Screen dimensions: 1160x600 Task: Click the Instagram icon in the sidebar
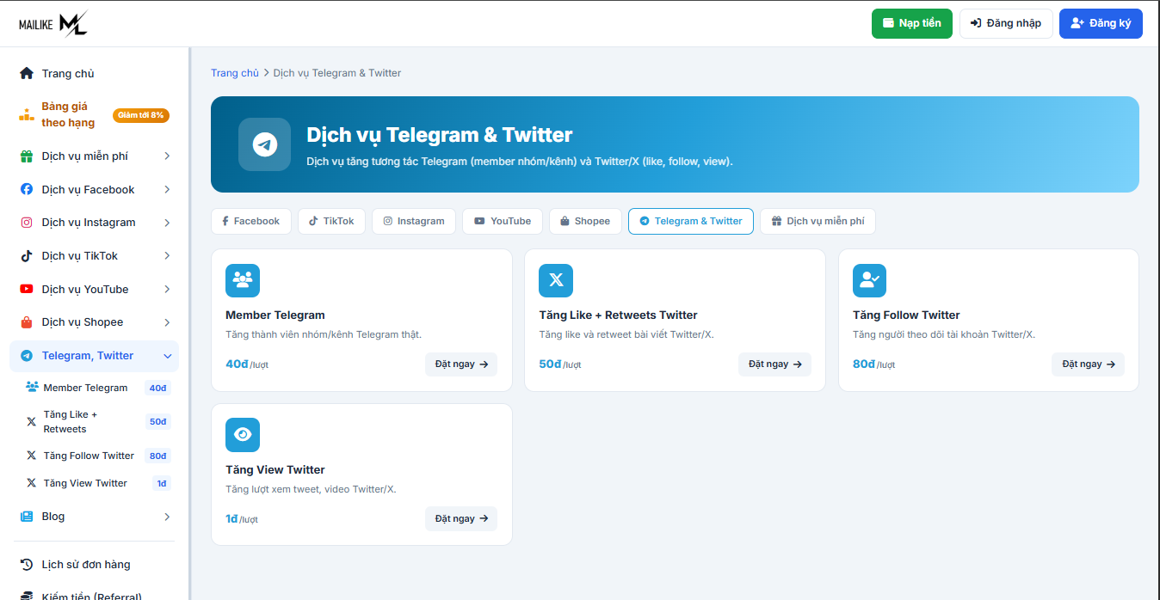click(x=27, y=223)
